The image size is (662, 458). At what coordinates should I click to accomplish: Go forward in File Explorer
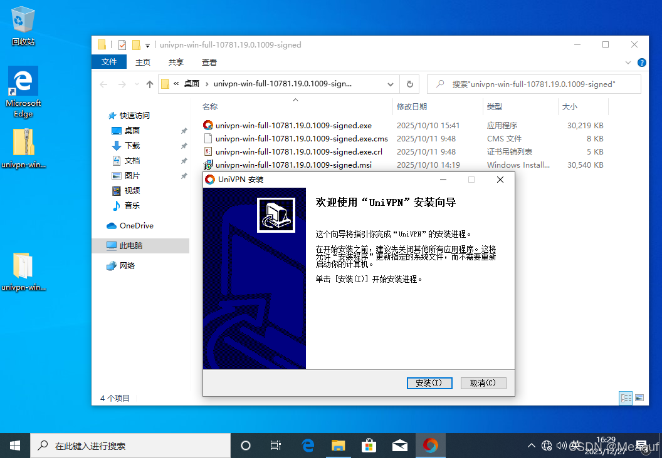(122, 84)
